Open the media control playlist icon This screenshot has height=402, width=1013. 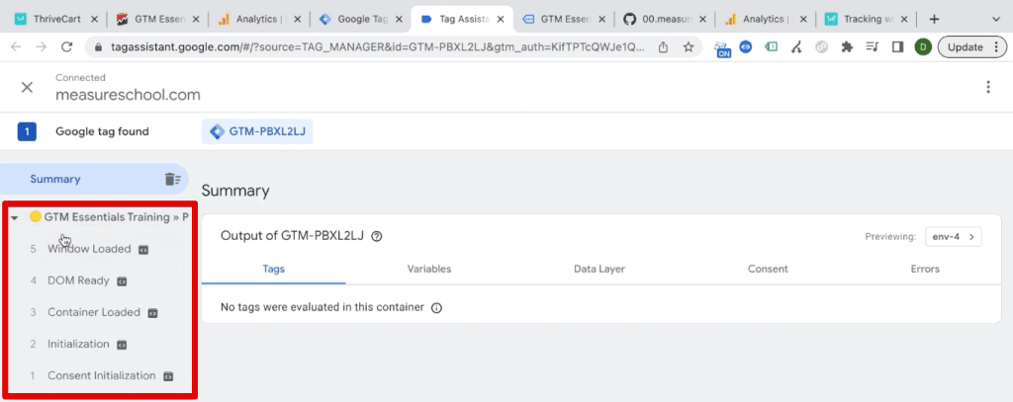873,47
